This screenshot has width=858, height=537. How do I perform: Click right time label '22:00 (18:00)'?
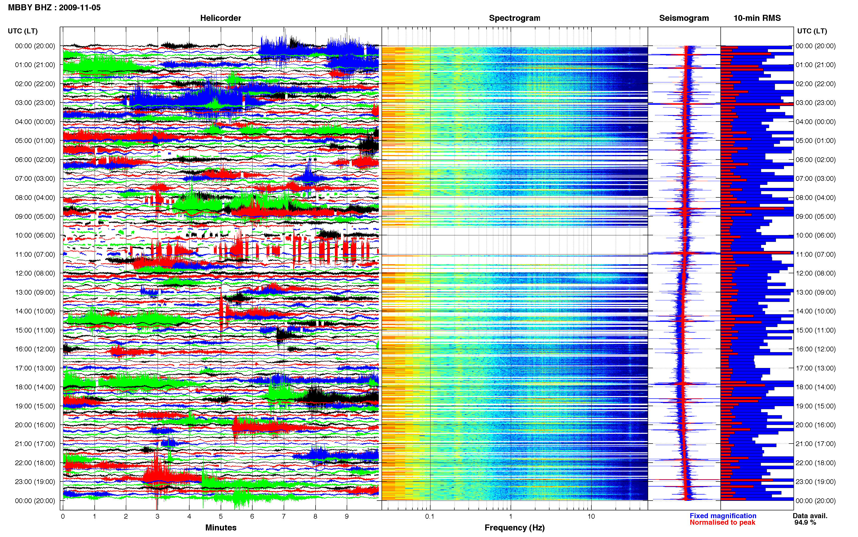pyautogui.click(x=815, y=463)
